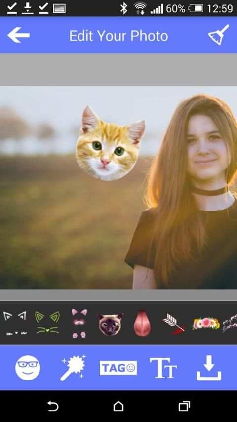Tap the screenshot notification icon in status bar
This screenshot has width=237, height=422.
click(x=59, y=8)
